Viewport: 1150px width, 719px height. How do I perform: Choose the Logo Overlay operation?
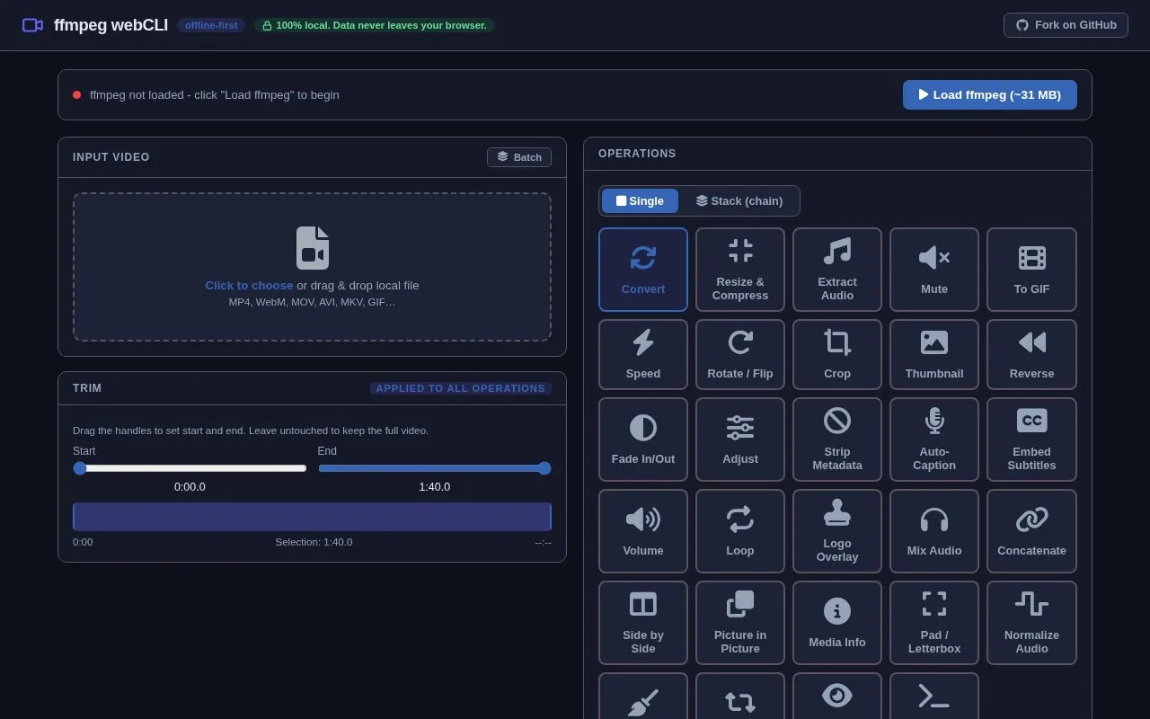837,531
